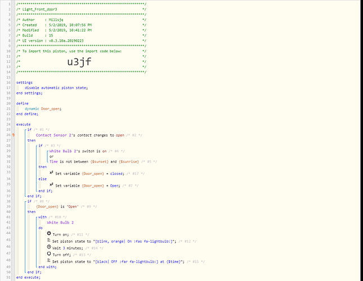Screen dimensions: 363x281
Task: Select the import code u3jf
Action: [79, 62]
